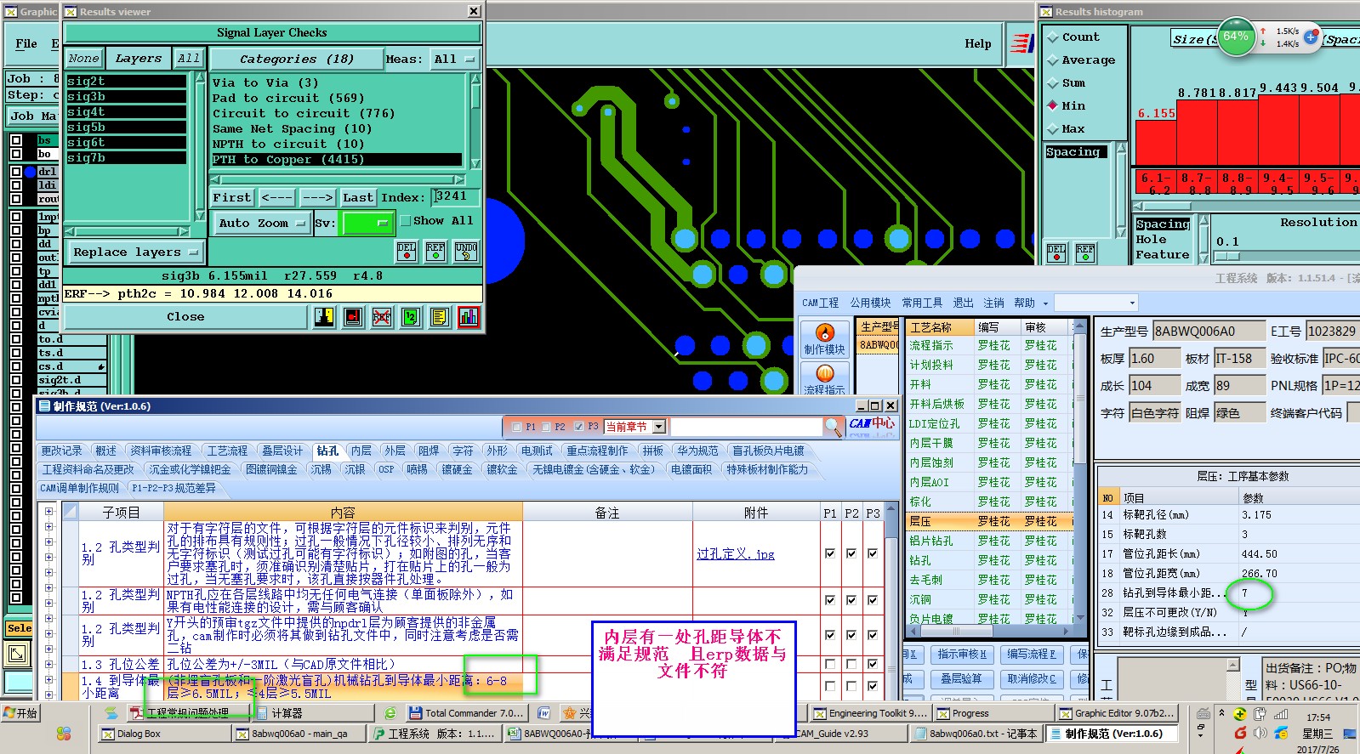Screen dimensions: 1360x754
Task: Check the P1 box in the 1.3 孔位公差 row
Action: click(830, 664)
